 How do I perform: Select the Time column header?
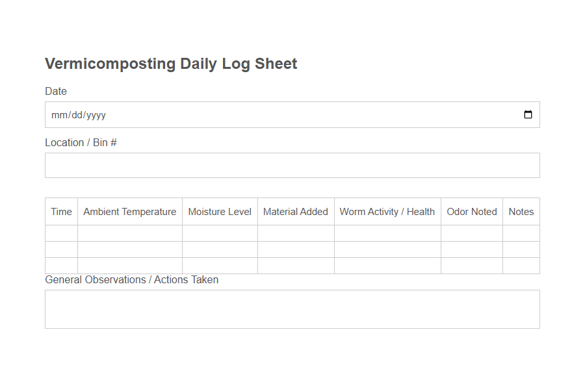click(x=60, y=211)
